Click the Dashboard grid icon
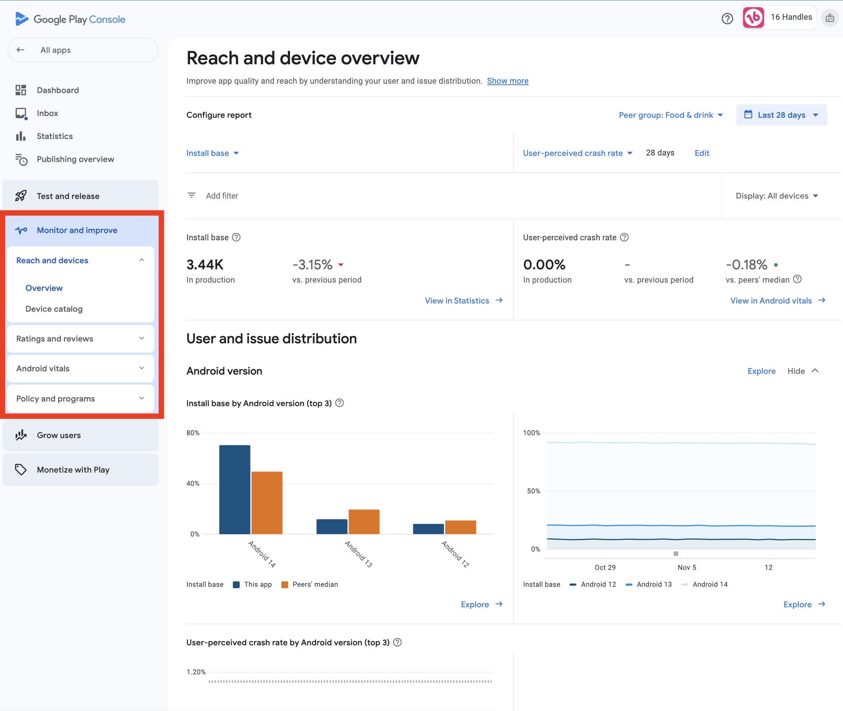 pyautogui.click(x=21, y=90)
